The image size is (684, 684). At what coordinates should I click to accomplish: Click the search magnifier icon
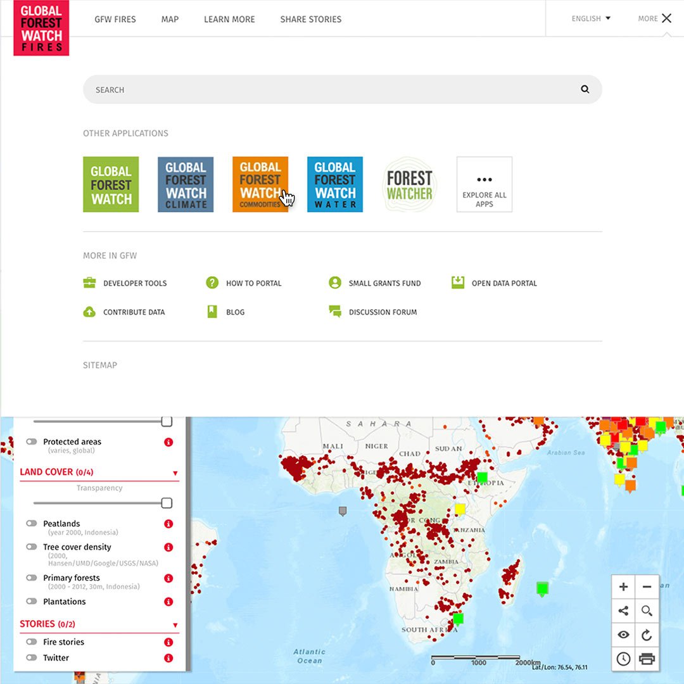[x=585, y=89]
